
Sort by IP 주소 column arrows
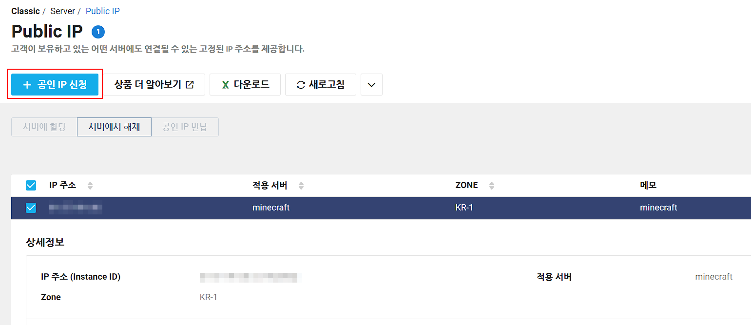click(x=90, y=186)
